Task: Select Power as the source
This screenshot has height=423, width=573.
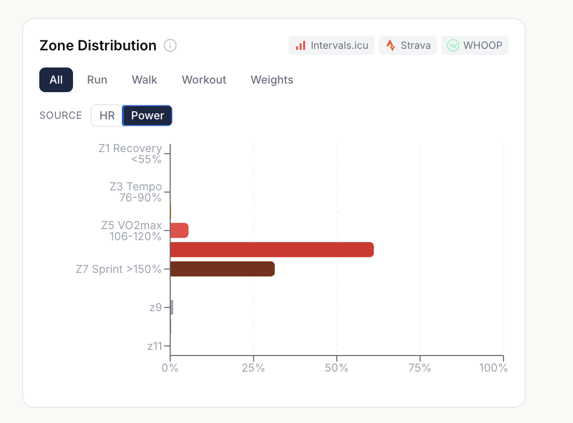Action: pyautogui.click(x=147, y=115)
